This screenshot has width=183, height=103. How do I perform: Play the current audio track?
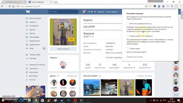click(x=92, y=12)
